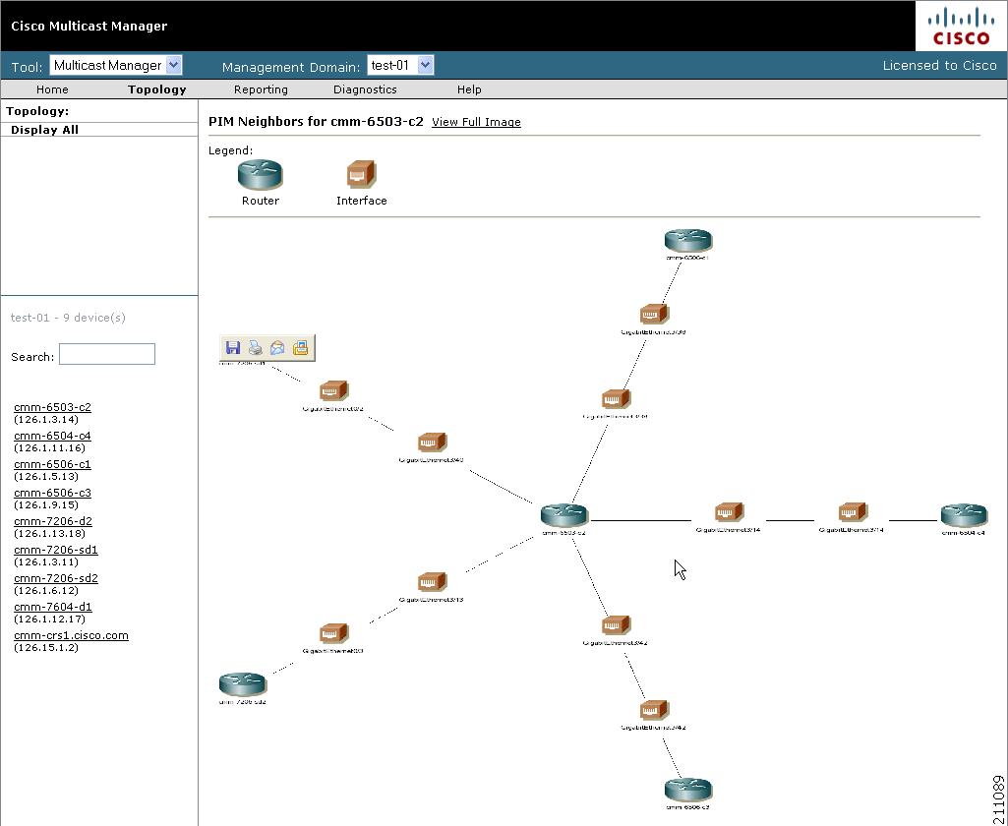The width and height of the screenshot is (1008, 826).
Task: Click the IP address (126.15.1.2)
Action: [46, 648]
